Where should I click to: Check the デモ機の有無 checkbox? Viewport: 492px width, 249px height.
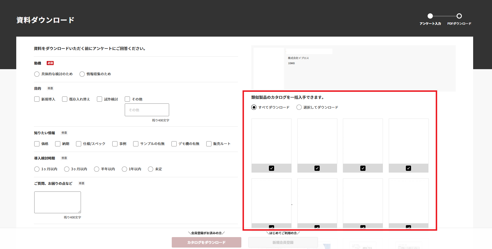[174, 144]
